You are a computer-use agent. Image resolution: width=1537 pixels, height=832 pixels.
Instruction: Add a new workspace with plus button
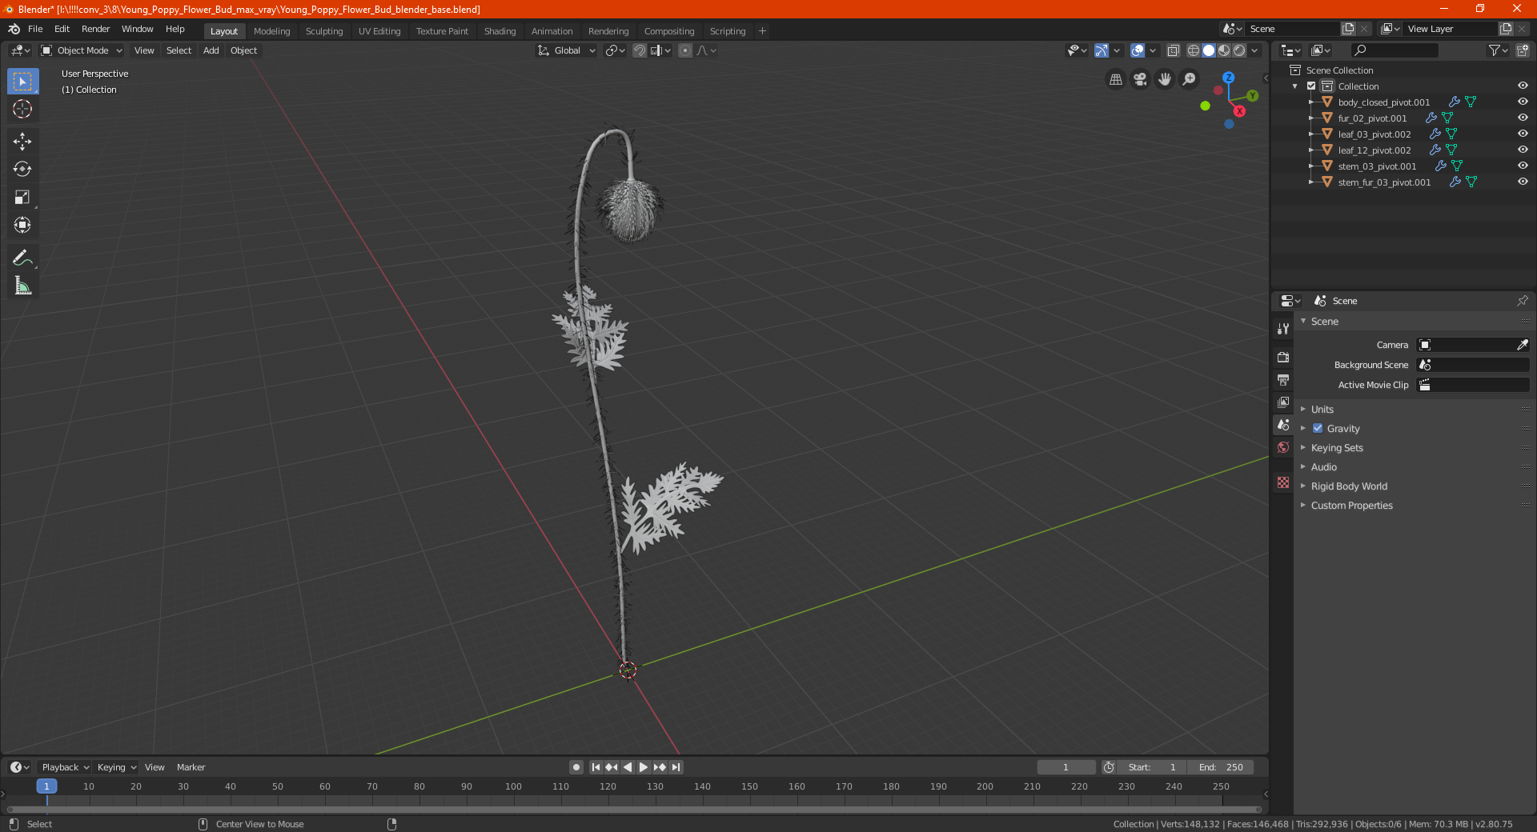pos(762,31)
